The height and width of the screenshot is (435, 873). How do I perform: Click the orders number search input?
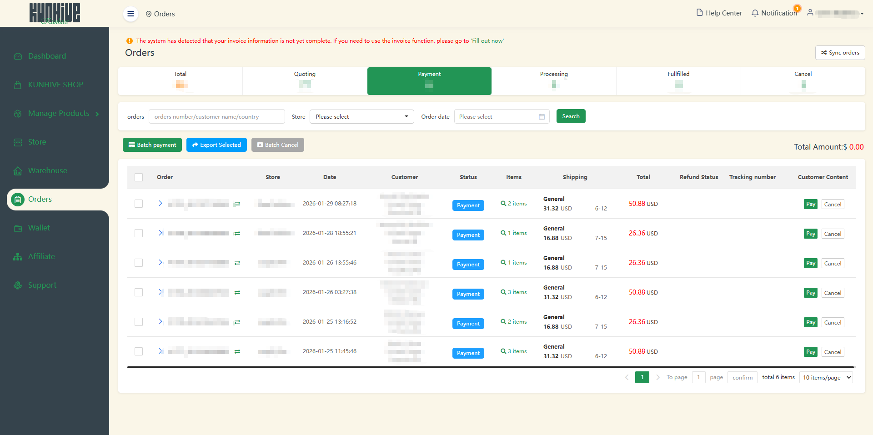216,117
